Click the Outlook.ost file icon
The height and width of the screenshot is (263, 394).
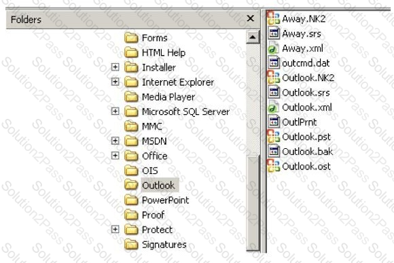273,166
